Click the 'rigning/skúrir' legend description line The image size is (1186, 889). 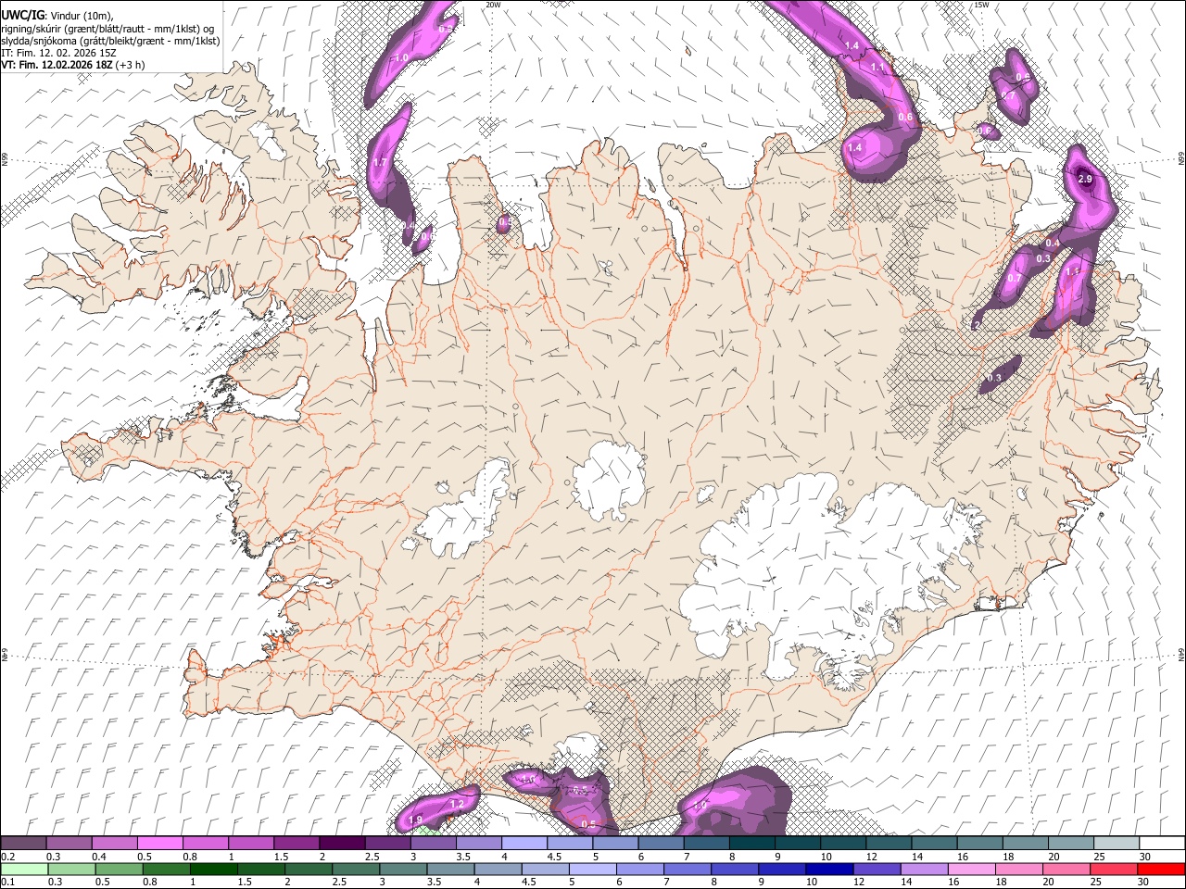coord(107,29)
